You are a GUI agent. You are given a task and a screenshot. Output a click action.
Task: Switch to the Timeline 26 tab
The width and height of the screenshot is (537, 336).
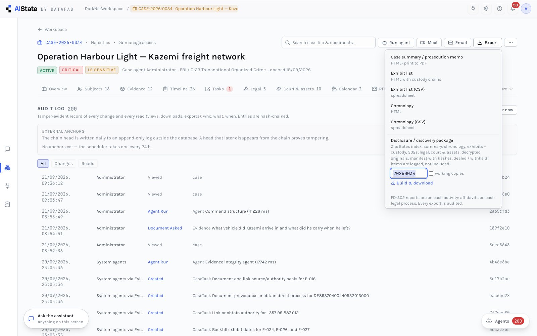click(x=179, y=89)
